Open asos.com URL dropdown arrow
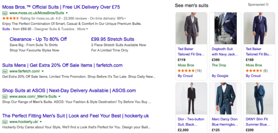Screen dimensions: 278x133 tap(59, 97)
